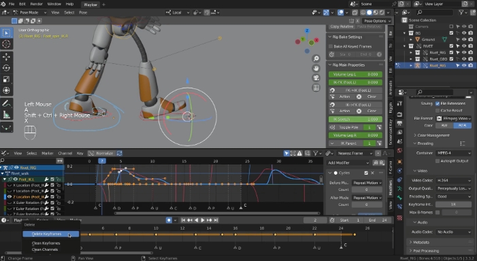Open the Nearest Frame snapping dropdown
The height and width of the screenshot is (261, 477).
355,153
